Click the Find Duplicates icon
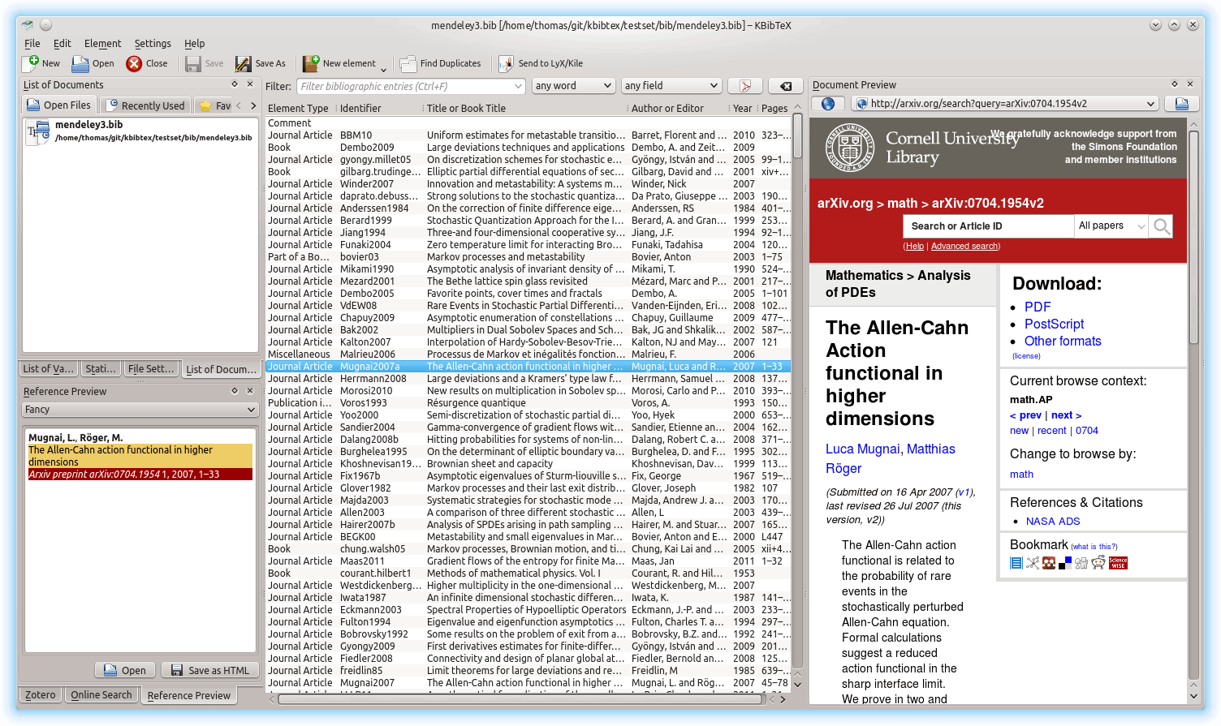The width and height of the screenshot is (1221, 726). click(x=408, y=63)
